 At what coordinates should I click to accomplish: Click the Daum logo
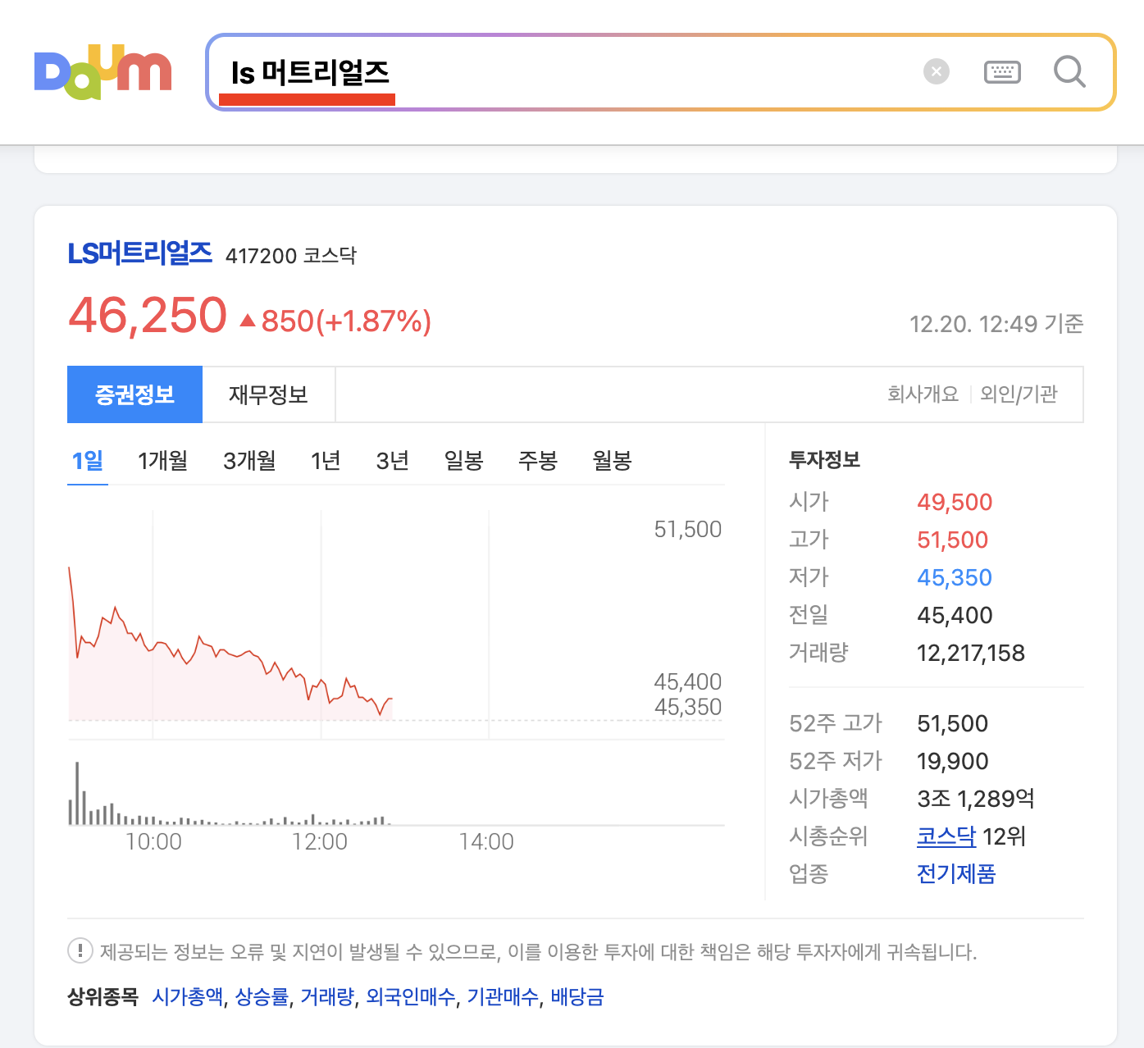pos(103,72)
